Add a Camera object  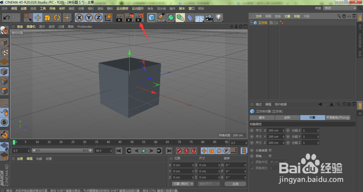[x=209, y=17]
